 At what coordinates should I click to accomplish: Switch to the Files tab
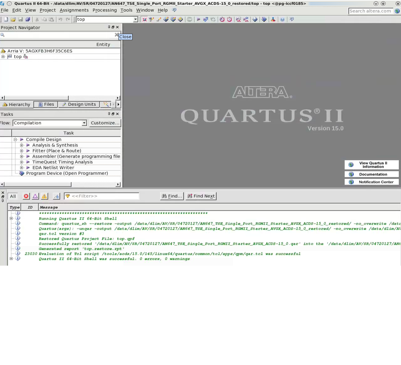[x=46, y=104]
